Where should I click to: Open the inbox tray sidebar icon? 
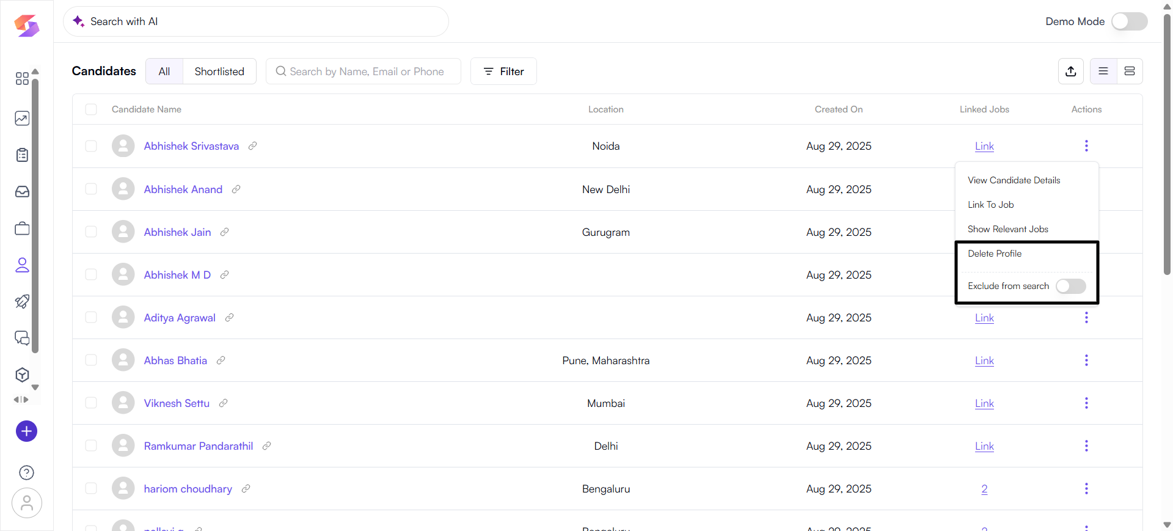[22, 192]
